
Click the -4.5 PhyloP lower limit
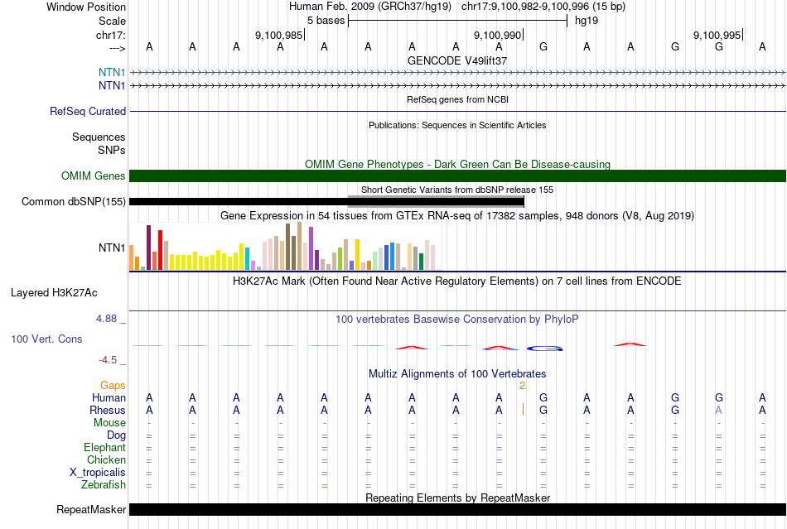108,360
